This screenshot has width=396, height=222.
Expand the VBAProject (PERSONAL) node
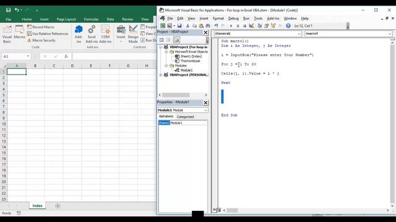[160, 75]
